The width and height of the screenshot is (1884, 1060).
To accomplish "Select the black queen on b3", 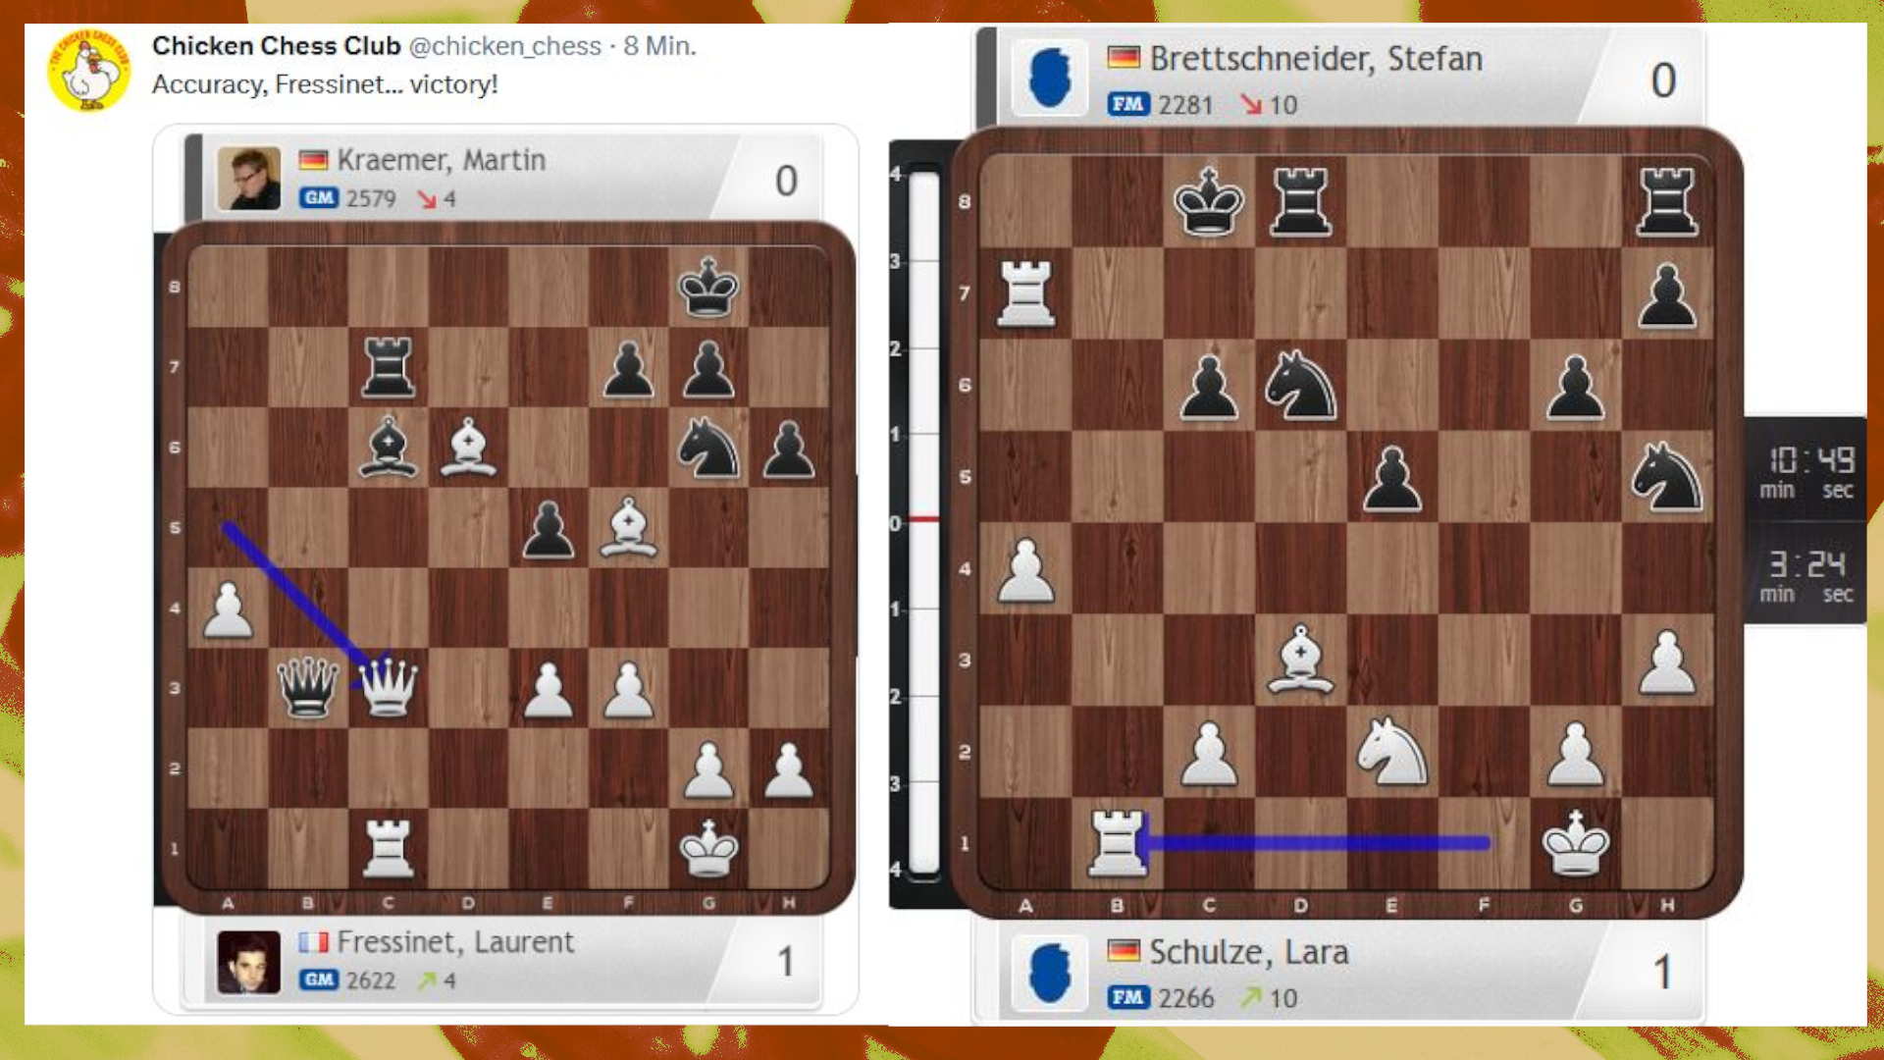I will click(x=308, y=686).
